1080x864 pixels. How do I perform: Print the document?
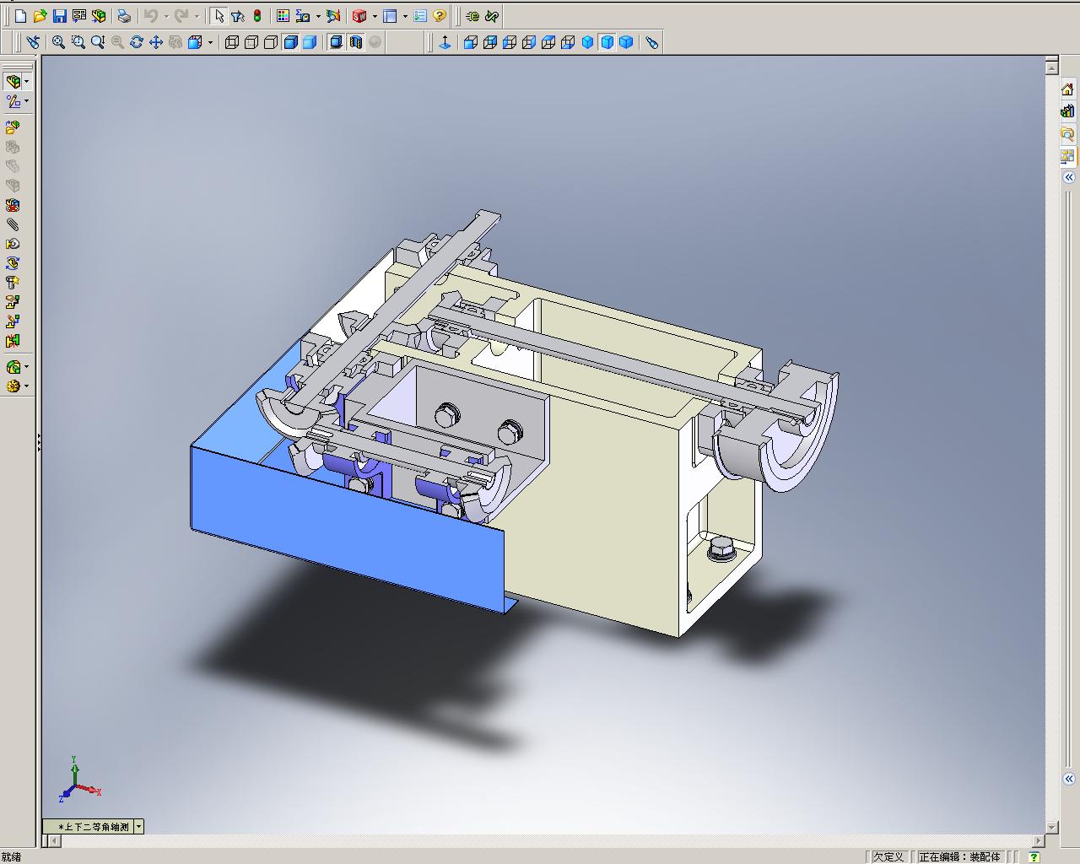(x=124, y=16)
